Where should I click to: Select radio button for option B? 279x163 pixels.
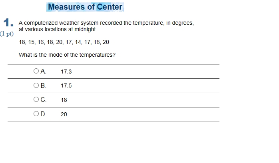pyautogui.click(x=36, y=85)
